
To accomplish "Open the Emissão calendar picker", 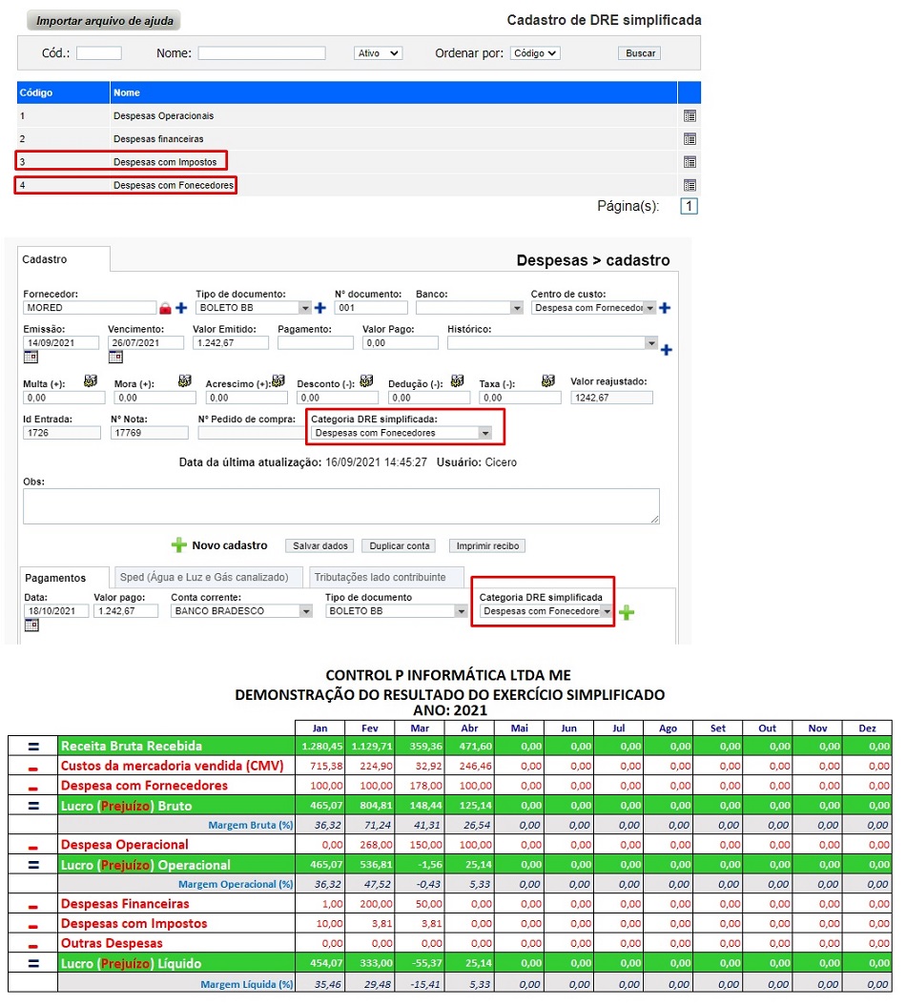I will 31,357.
